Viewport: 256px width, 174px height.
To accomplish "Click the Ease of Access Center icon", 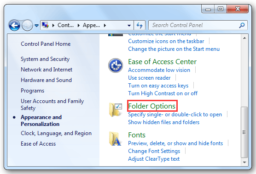I will [116, 65].
